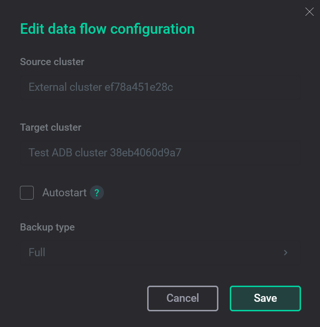This screenshot has width=320, height=327.
Task: Click the word 'Save' inside the green button
Action: pos(265,298)
